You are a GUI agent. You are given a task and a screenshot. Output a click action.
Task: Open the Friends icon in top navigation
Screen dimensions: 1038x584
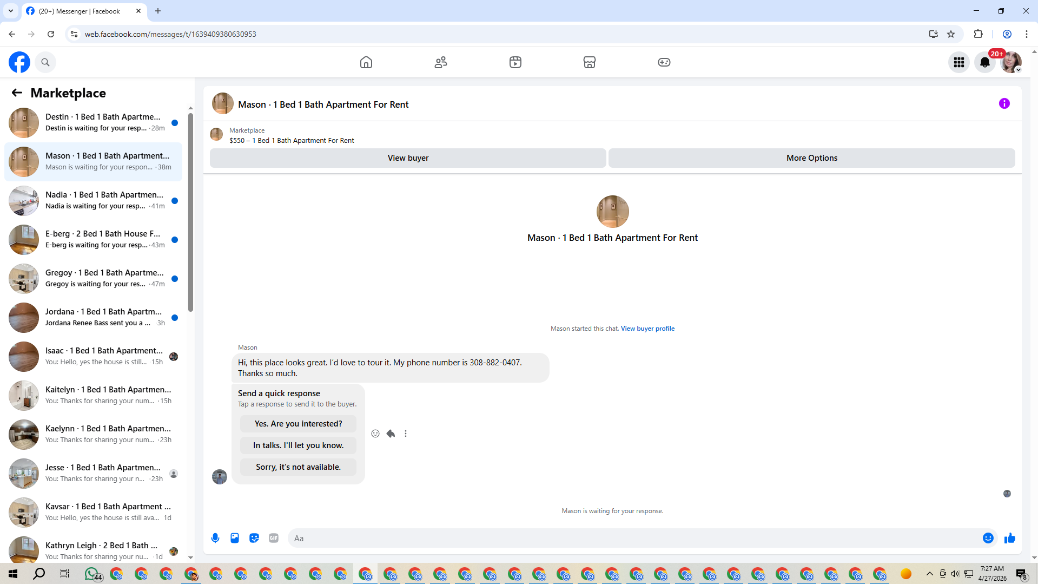coord(441,62)
